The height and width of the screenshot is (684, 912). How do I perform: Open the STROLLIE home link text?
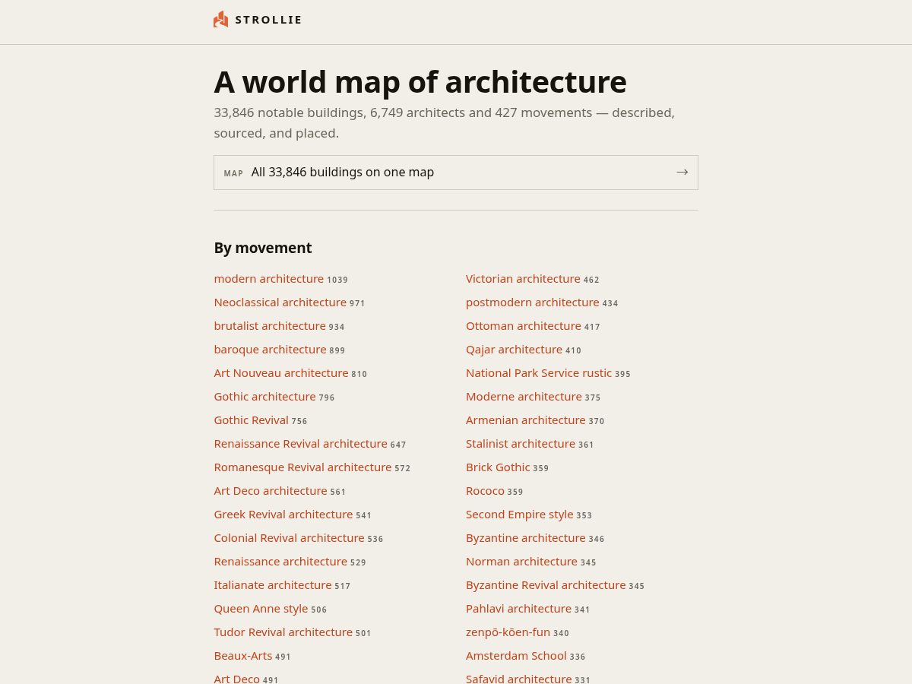(268, 20)
